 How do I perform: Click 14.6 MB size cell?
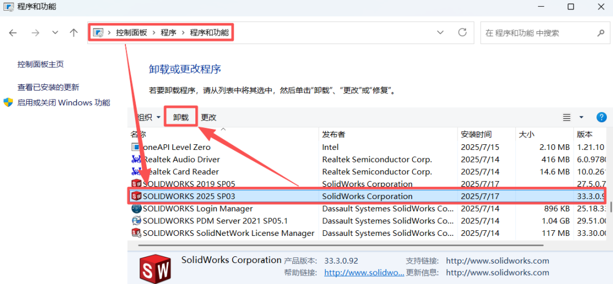click(x=553, y=172)
